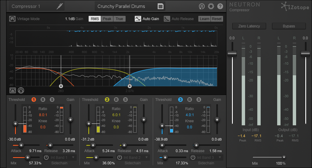This screenshot has width=312, height=168.
Task: Toggle the Int Band 2 sidechain power icon
Action: 119,157
